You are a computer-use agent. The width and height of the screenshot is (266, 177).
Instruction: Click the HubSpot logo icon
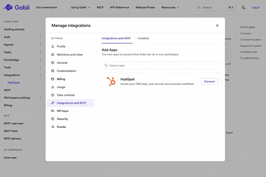tap(111, 81)
